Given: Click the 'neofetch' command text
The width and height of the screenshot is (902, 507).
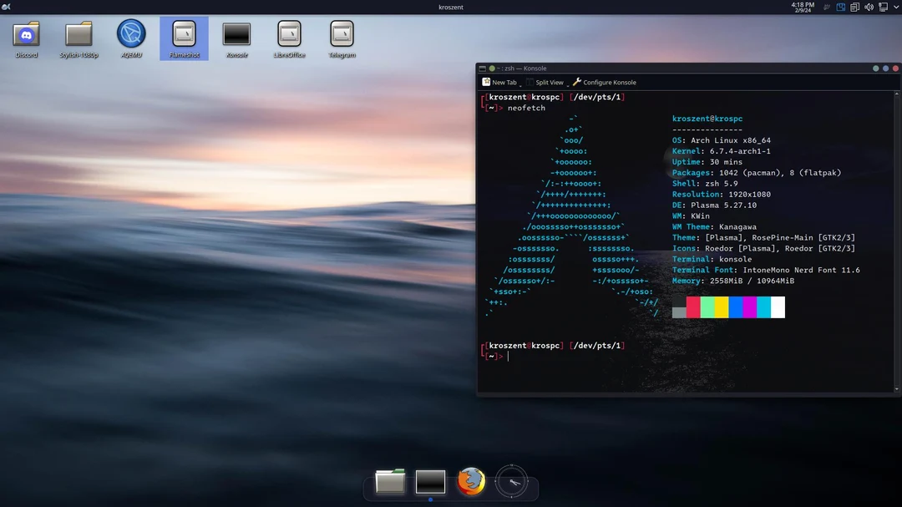Looking at the screenshot, I should [526, 108].
